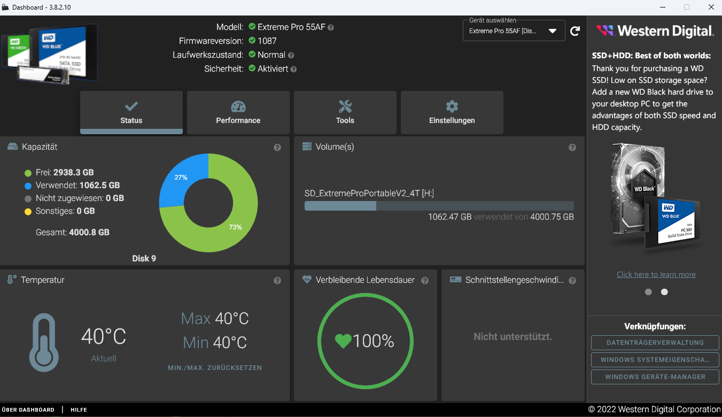Open WINDOWS GERÄTE-MANAGER shortcut
The width and height of the screenshot is (722, 417).
coord(655,377)
